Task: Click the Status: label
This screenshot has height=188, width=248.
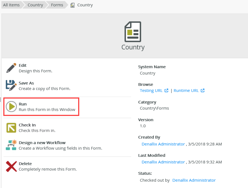Action: pos(145,173)
